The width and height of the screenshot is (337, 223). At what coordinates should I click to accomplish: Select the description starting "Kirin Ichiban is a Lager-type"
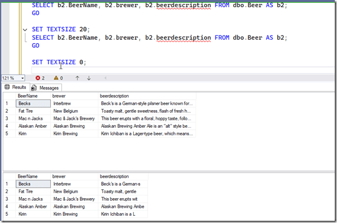point(147,134)
